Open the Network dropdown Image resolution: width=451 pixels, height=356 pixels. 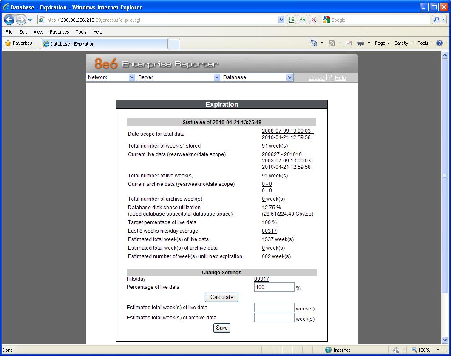(x=111, y=77)
